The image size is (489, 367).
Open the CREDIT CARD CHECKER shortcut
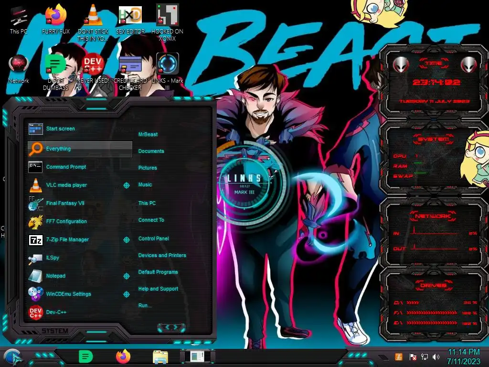click(130, 73)
